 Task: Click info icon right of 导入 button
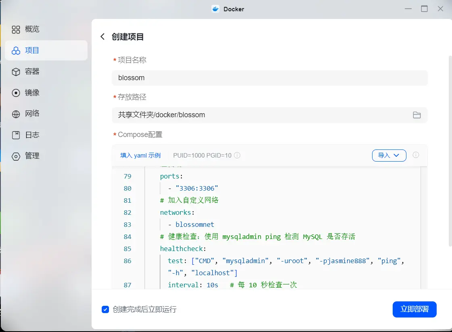tap(416, 155)
